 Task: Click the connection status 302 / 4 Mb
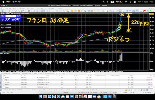pos(147,93)
